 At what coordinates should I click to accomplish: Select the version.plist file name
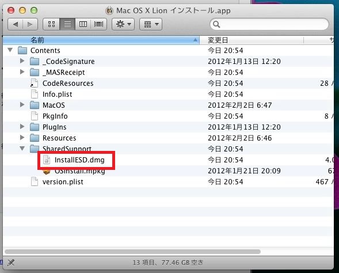coord(63,181)
